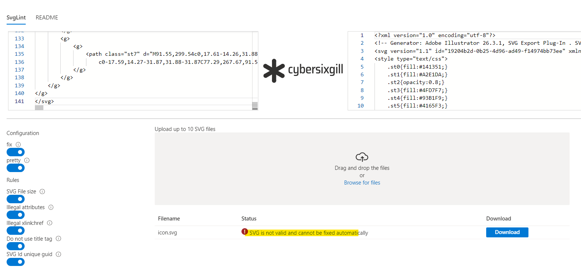Show info icon for SVG File size
Viewport: 581px width, 270px height.
tap(42, 191)
